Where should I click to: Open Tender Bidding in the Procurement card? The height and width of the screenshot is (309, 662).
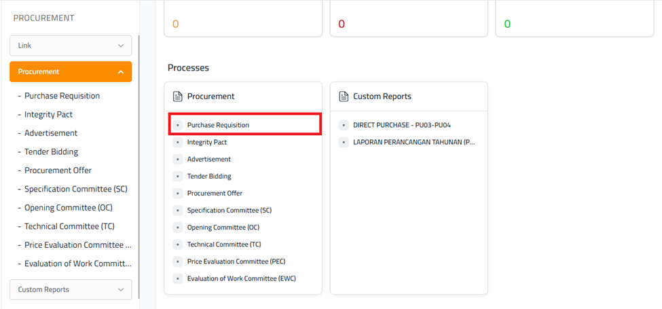tap(209, 176)
